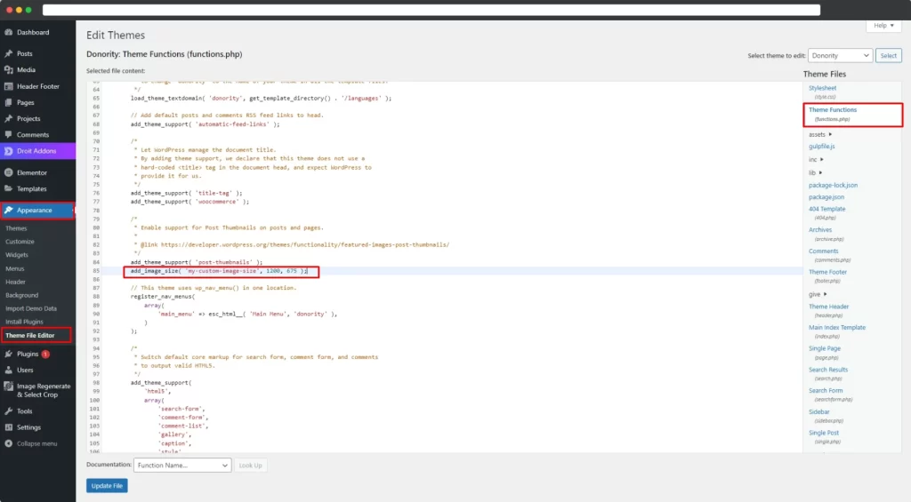Screen dimensions: 911x502
Task: Open the Comments theme file link
Action: (x=823, y=251)
